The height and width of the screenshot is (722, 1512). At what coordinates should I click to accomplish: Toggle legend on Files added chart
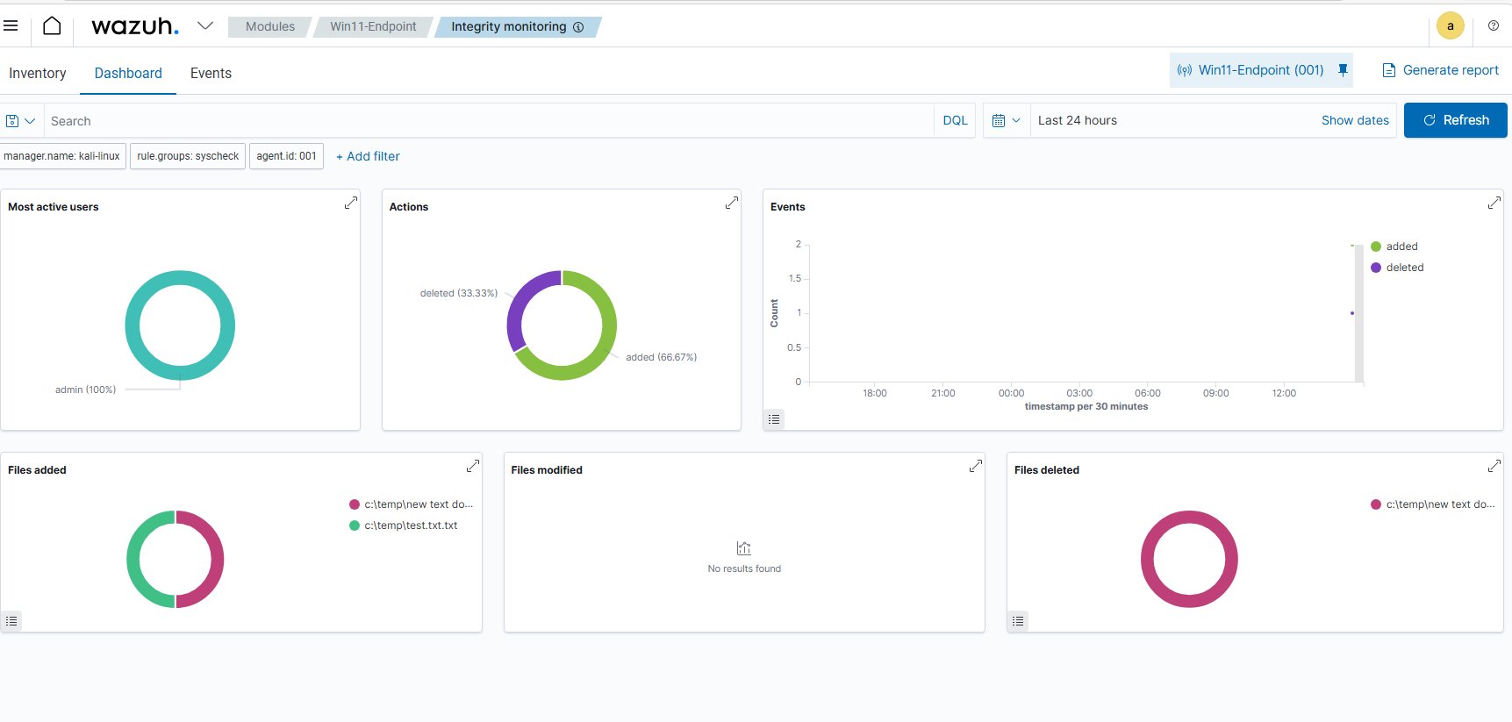pos(11,621)
